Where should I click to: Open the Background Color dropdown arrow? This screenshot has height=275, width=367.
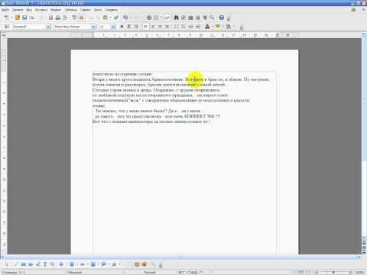(234, 27)
